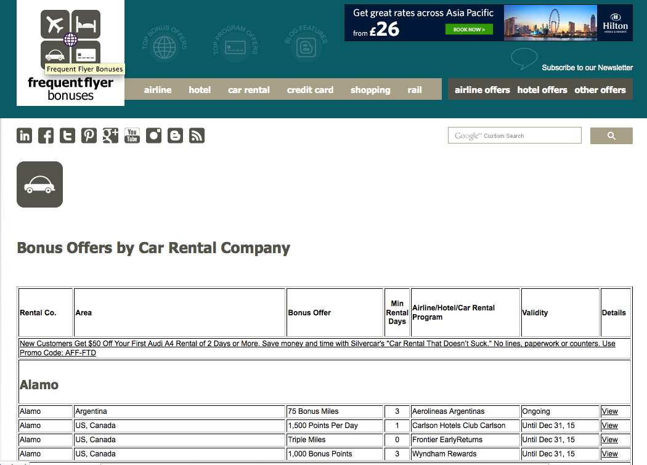Select the 'Ongoing' validity cell

560,411
